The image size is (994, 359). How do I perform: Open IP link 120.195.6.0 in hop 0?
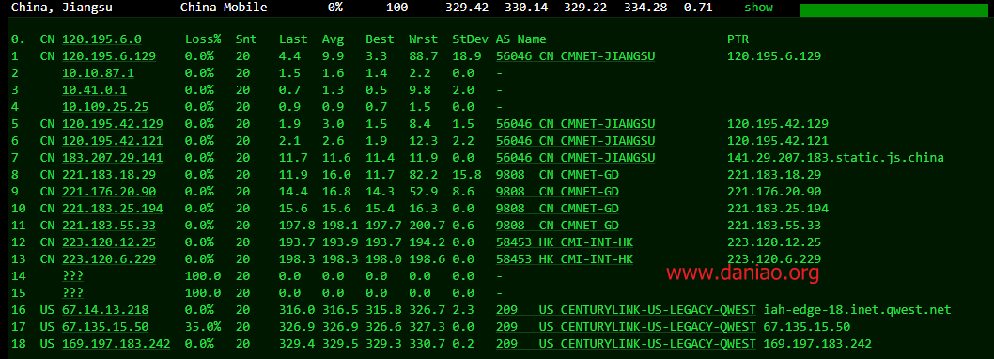101,39
